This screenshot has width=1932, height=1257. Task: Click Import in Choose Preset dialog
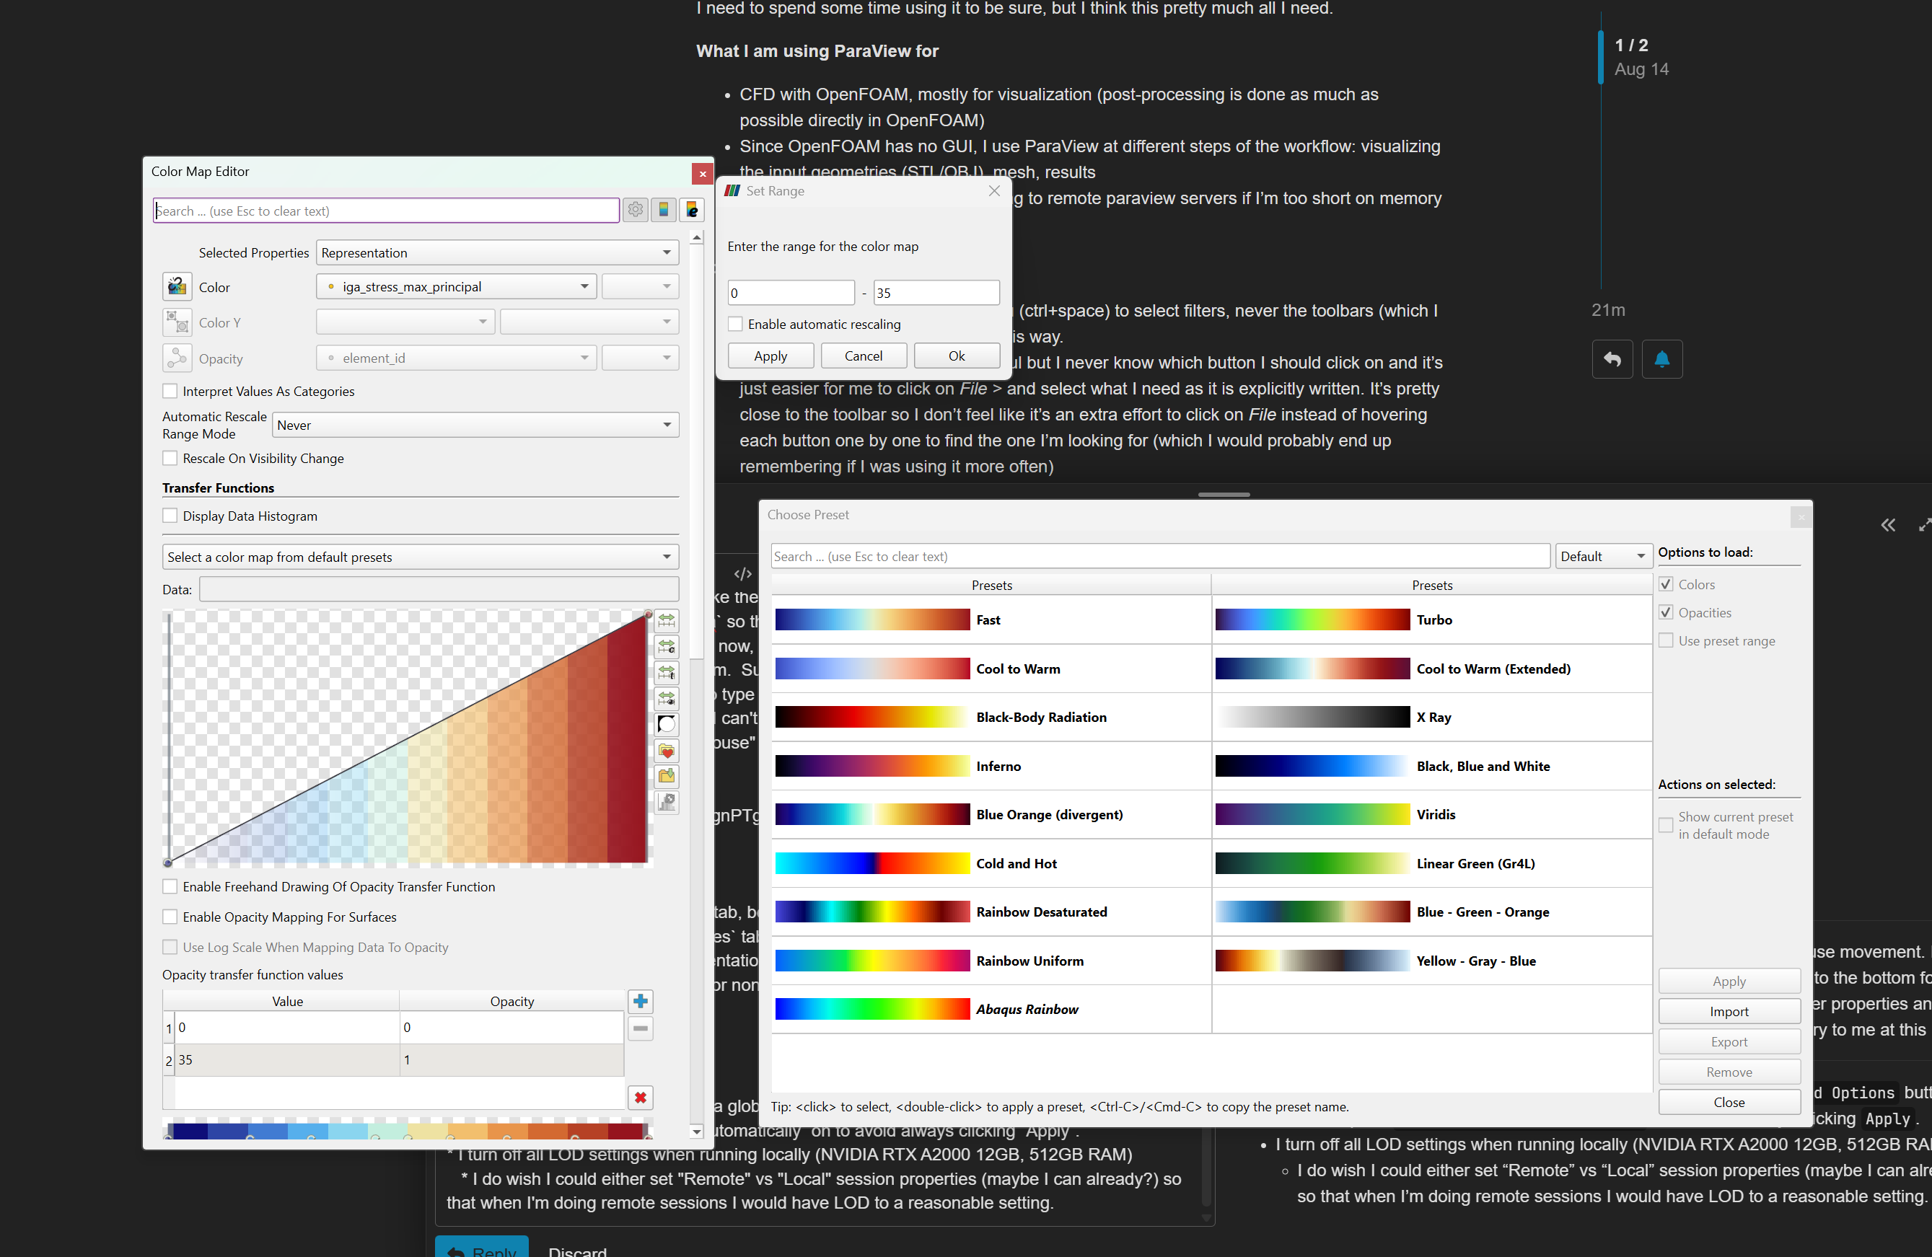(1729, 1011)
